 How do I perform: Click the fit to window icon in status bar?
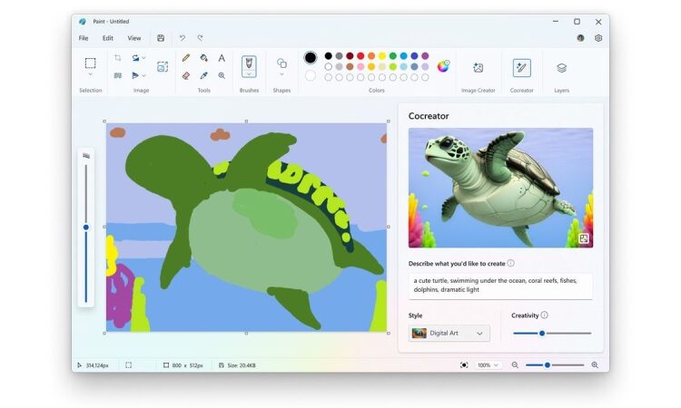[464, 365]
